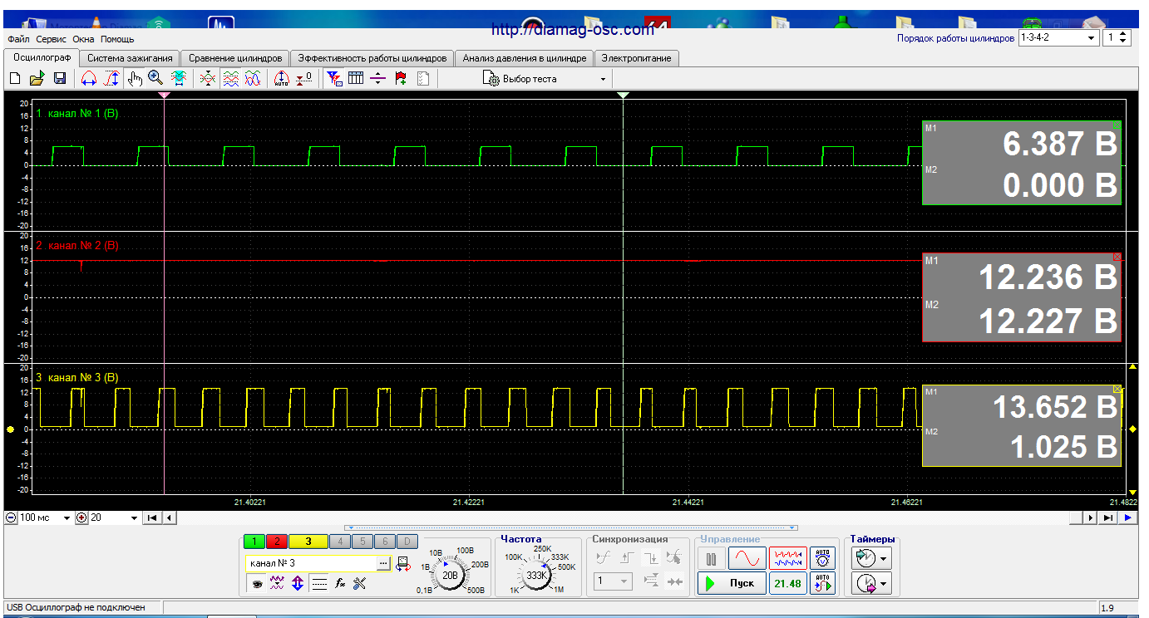Open the table grid icon in toolbar
The image size is (1149, 618).
(356, 79)
